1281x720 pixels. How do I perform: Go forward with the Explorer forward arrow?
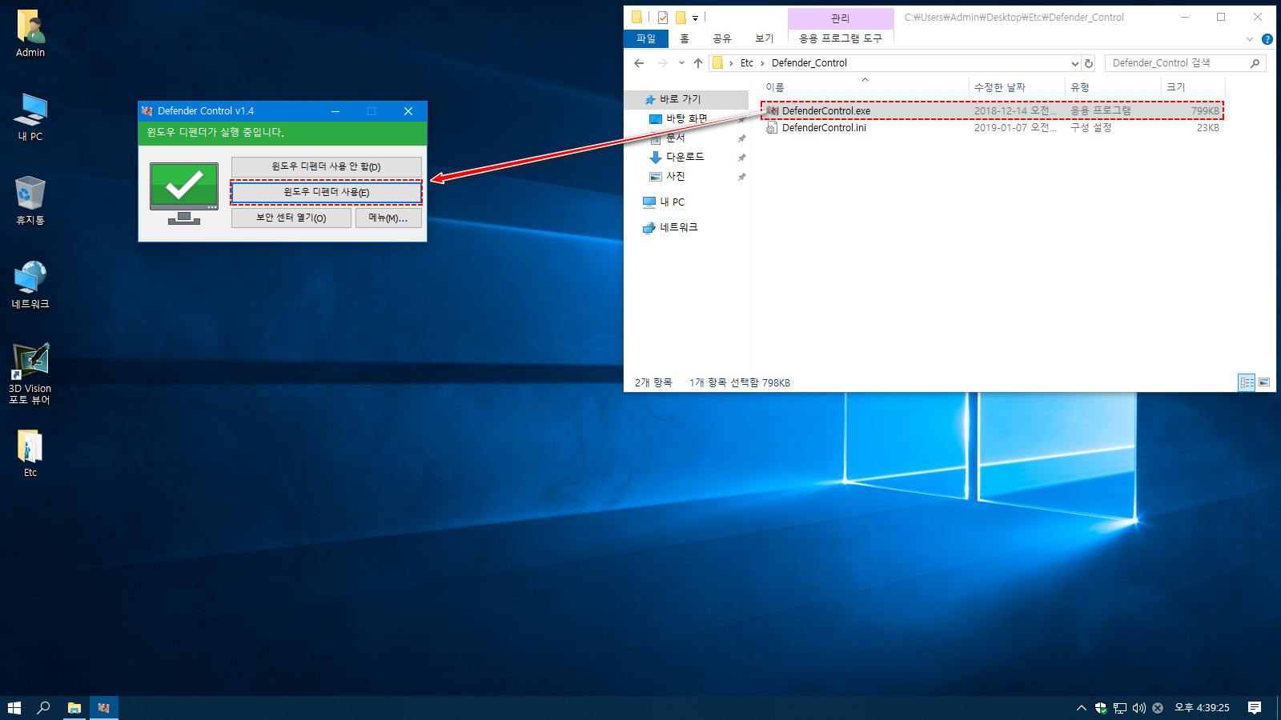pos(662,63)
